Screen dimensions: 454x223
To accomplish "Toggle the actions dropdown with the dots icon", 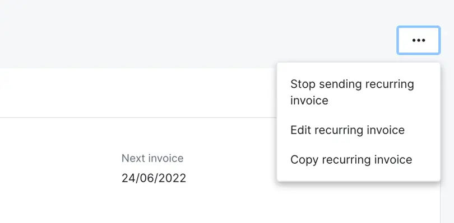I will click(418, 40).
